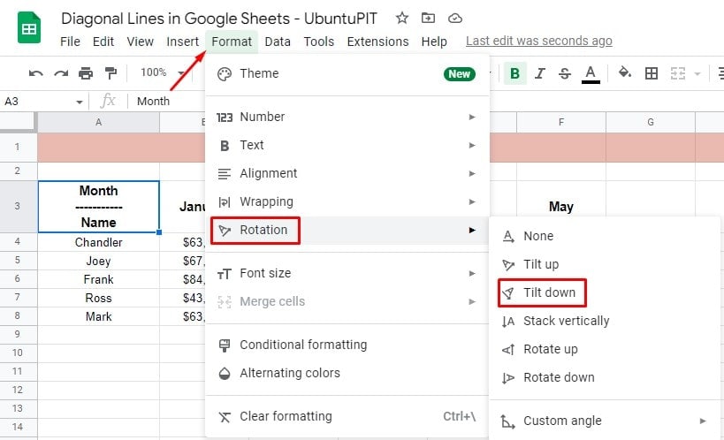Open the File menu
Viewport: 724px width, 440px height.
pyautogui.click(x=70, y=42)
